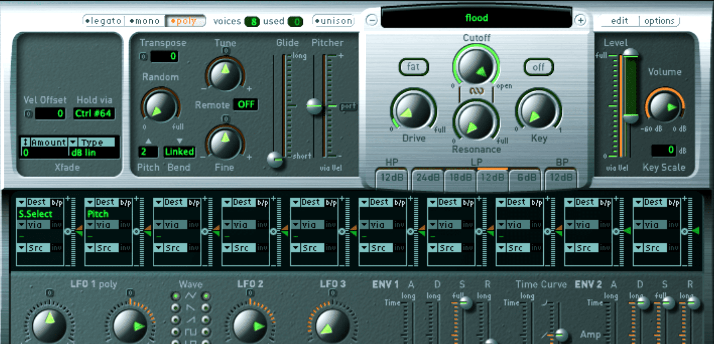Click the zero button beside the Vel Offset field
The image size is (714, 344).
(x=28, y=114)
